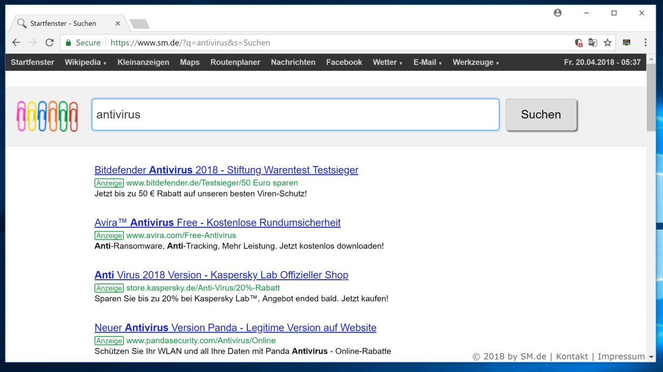The height and width of the screenshot is (372, 663).
Task: Click Anzeige badge on the Avira result
Action: point(109,235)
